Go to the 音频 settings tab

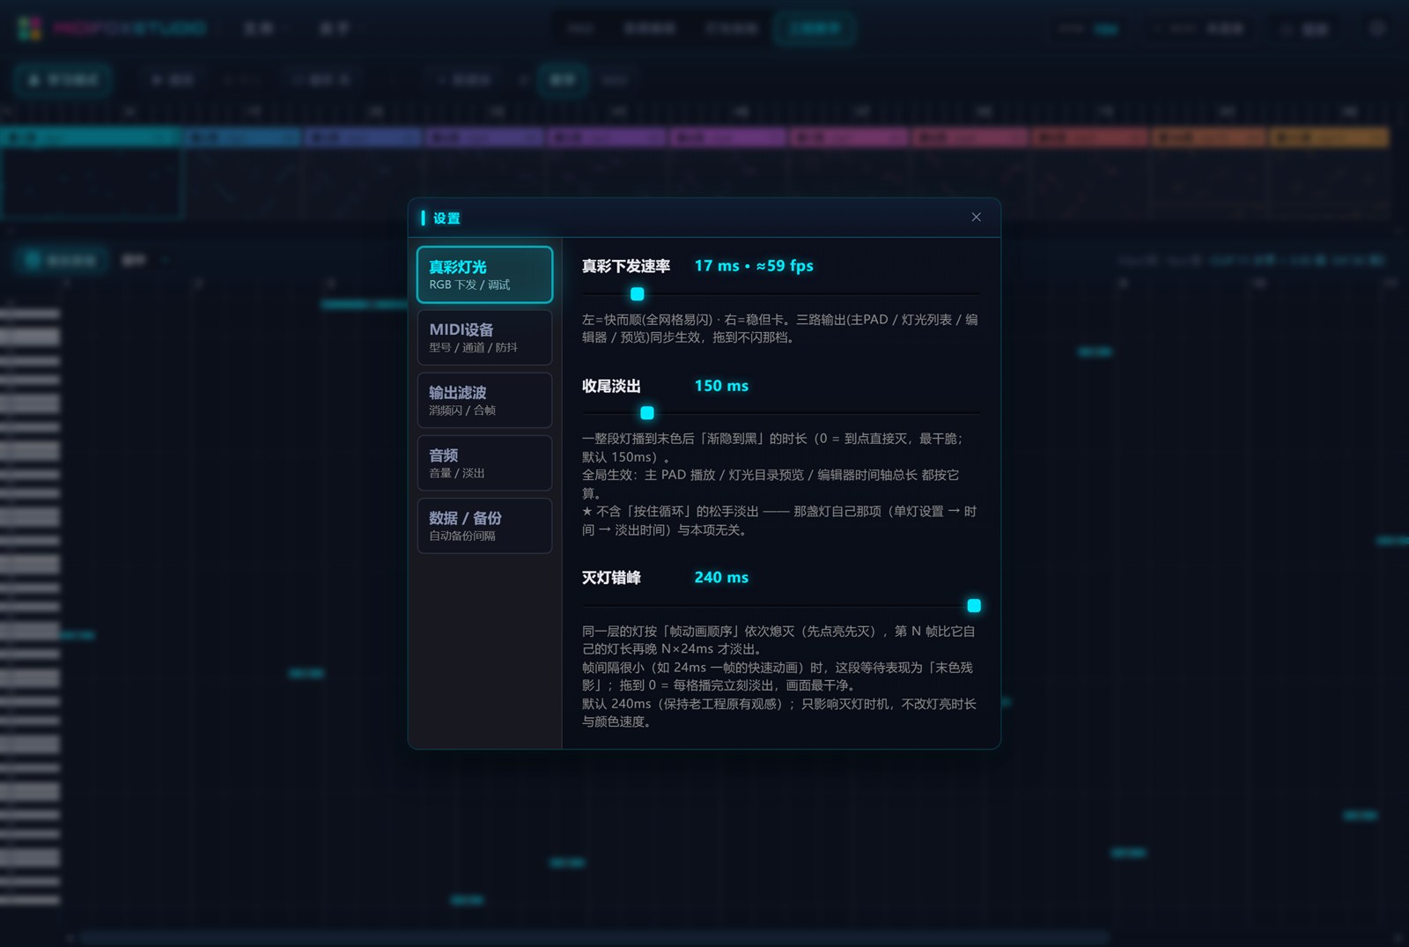coord(484,462)
